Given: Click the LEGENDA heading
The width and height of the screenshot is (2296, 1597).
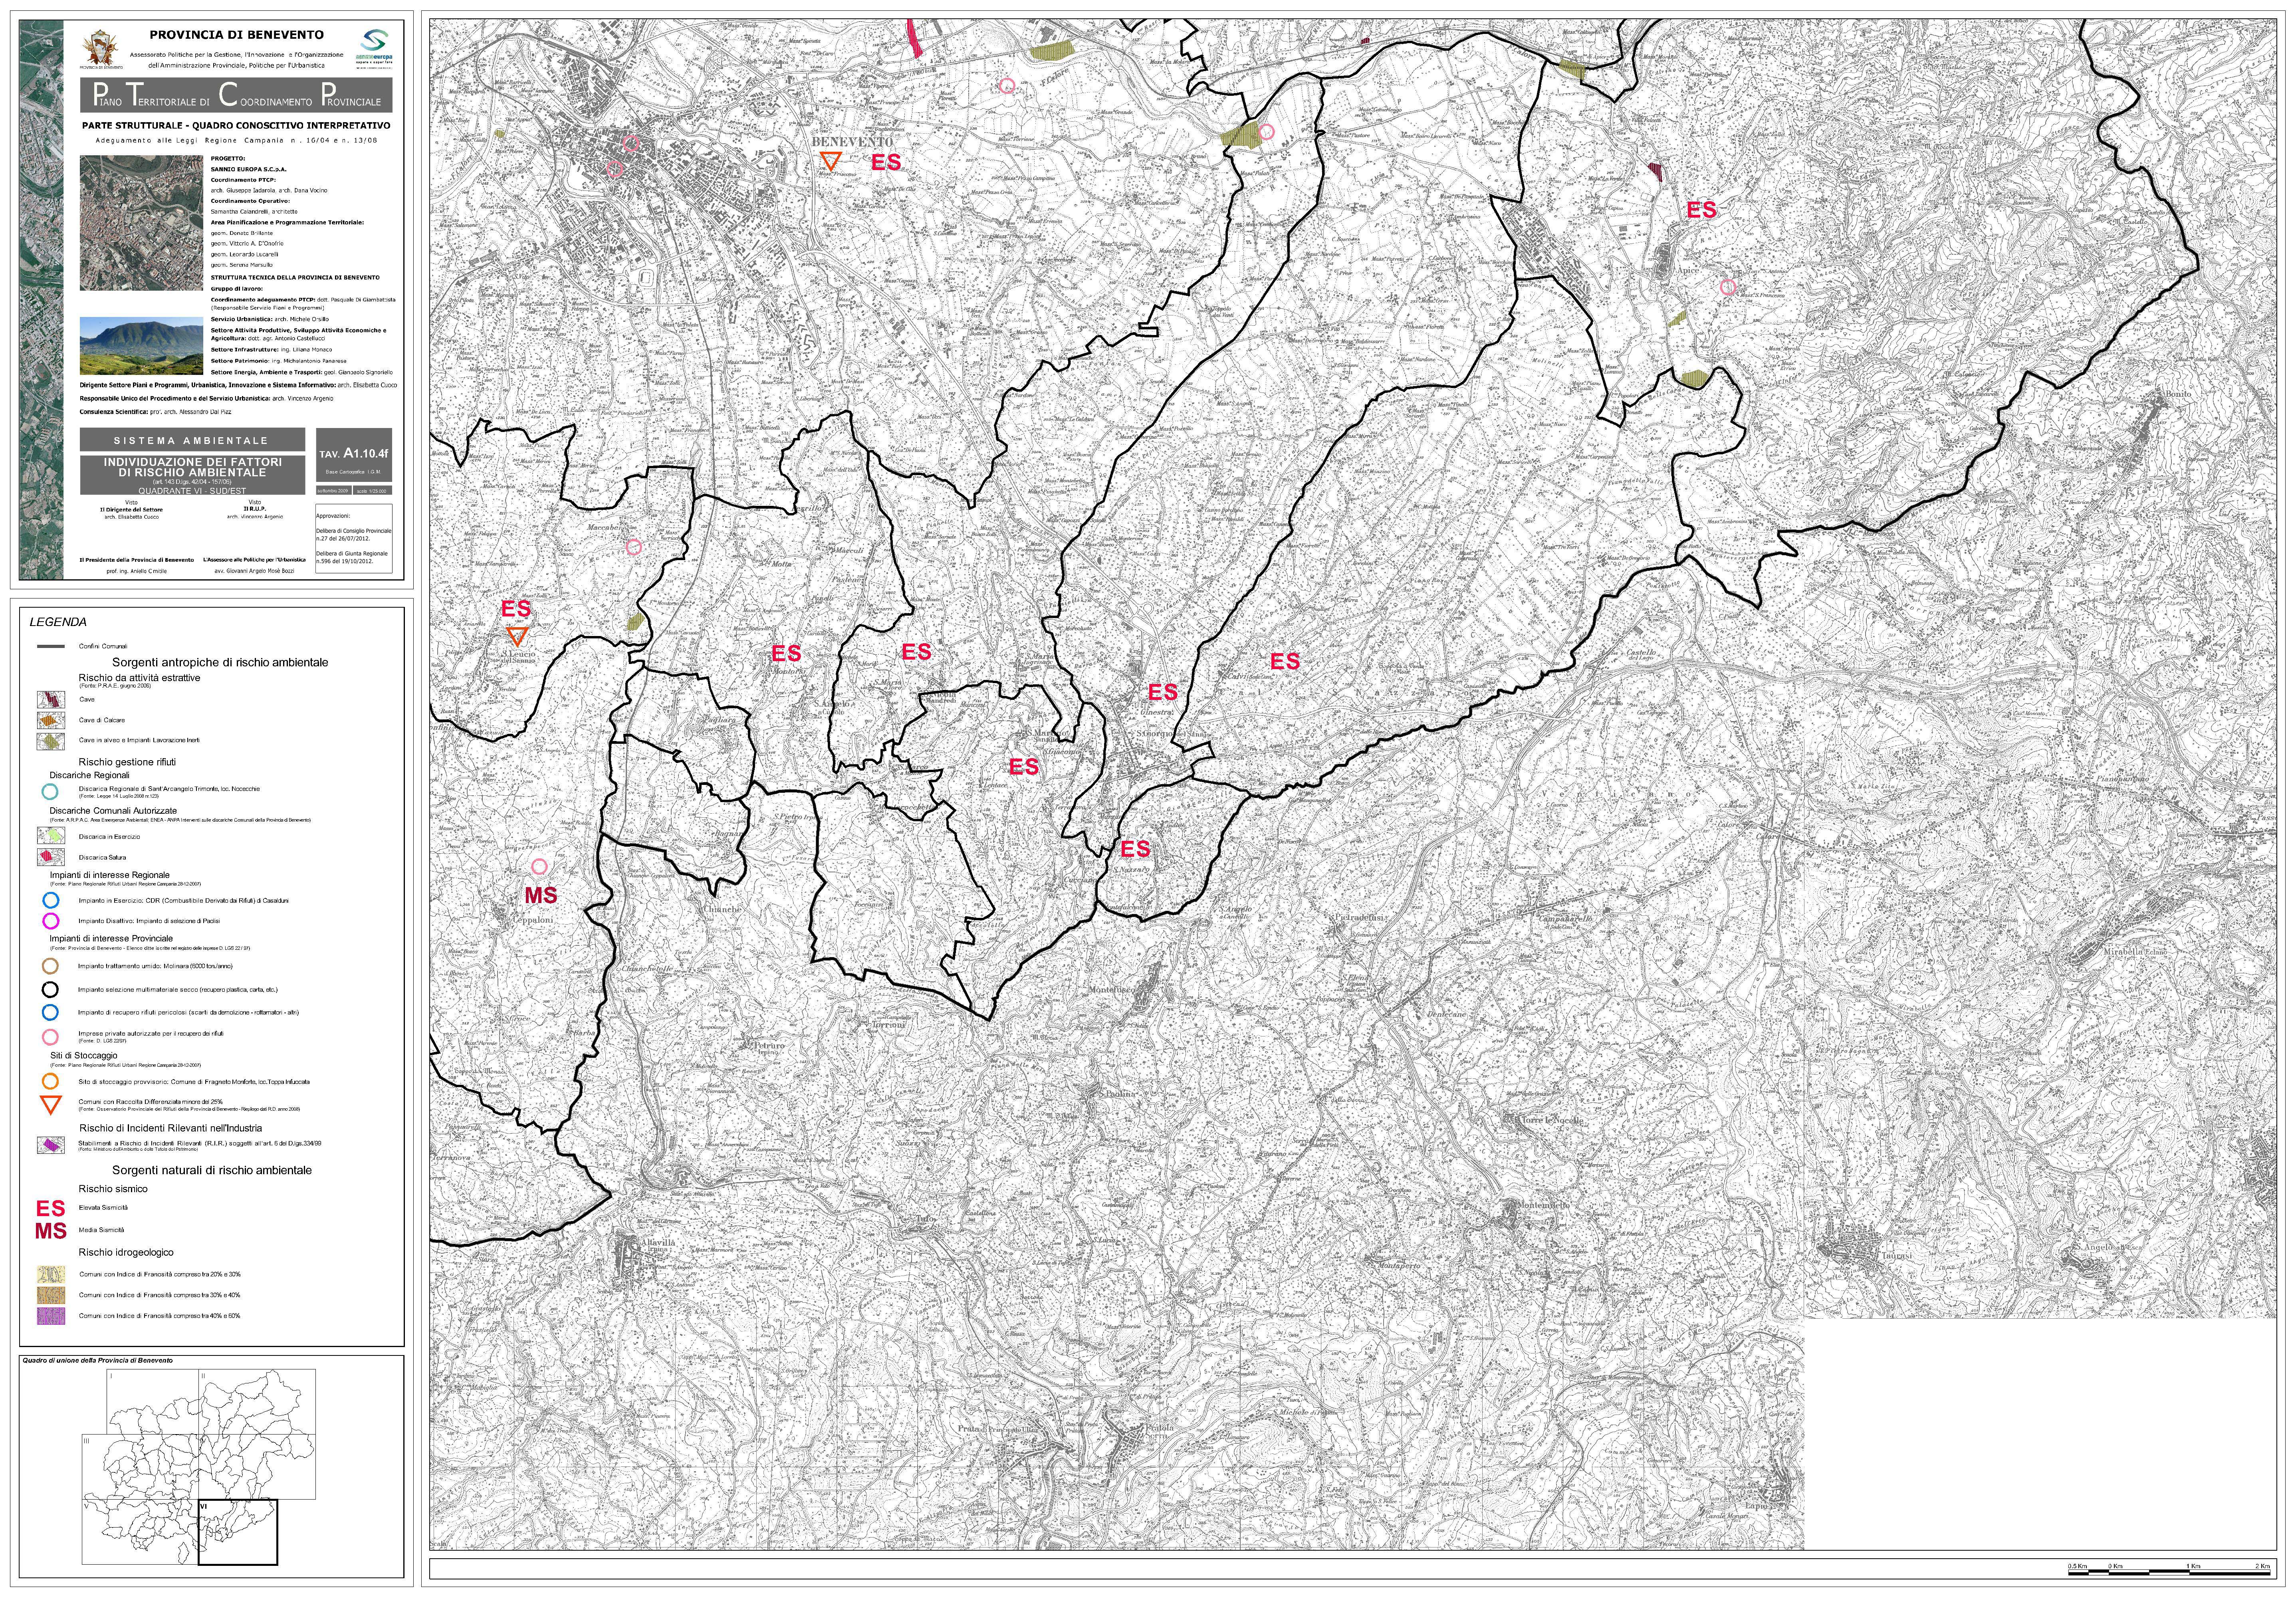Looking at the screenshot, I should (x=58, y=622).
